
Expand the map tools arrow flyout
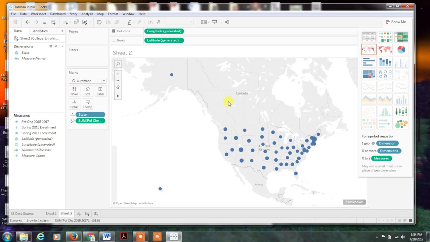(x=118, y=96)
